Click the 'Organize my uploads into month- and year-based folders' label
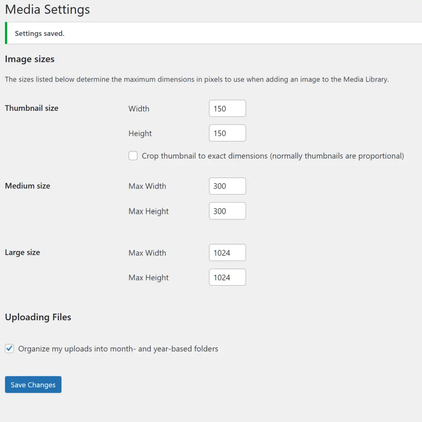 [118, 349]
